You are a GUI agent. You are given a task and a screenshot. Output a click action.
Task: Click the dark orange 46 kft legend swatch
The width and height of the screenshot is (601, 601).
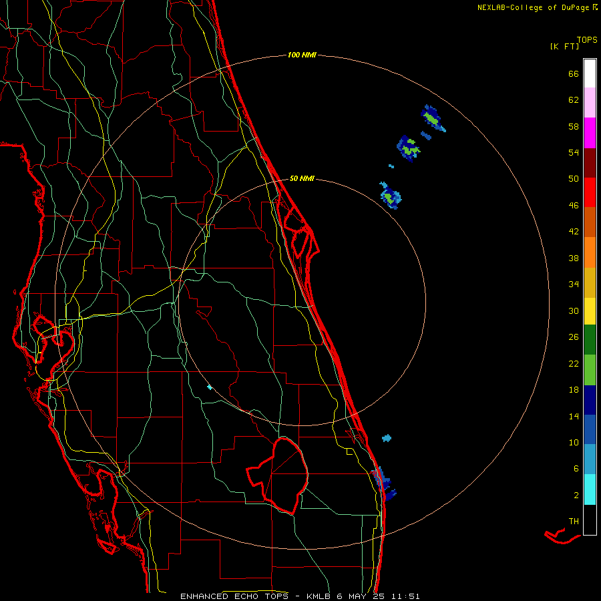click(x=590, y=222)
